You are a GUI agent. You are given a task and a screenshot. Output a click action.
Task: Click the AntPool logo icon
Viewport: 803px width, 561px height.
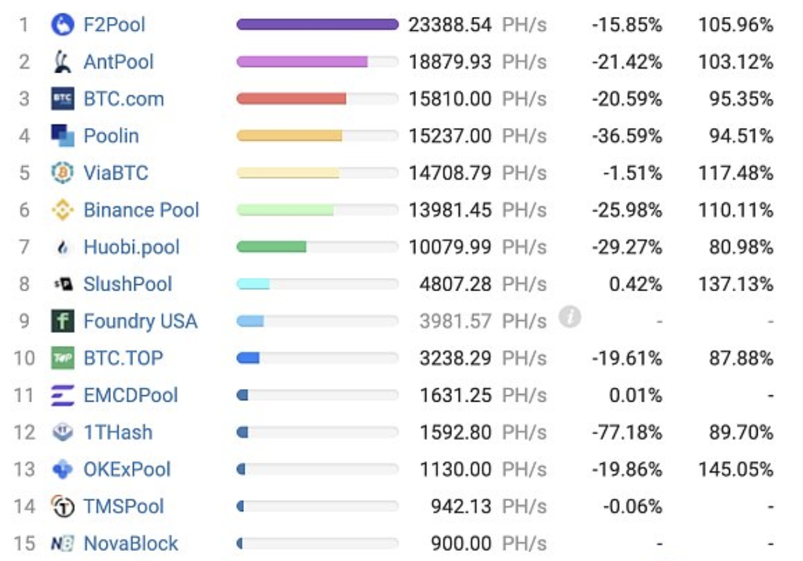[62, 62]
